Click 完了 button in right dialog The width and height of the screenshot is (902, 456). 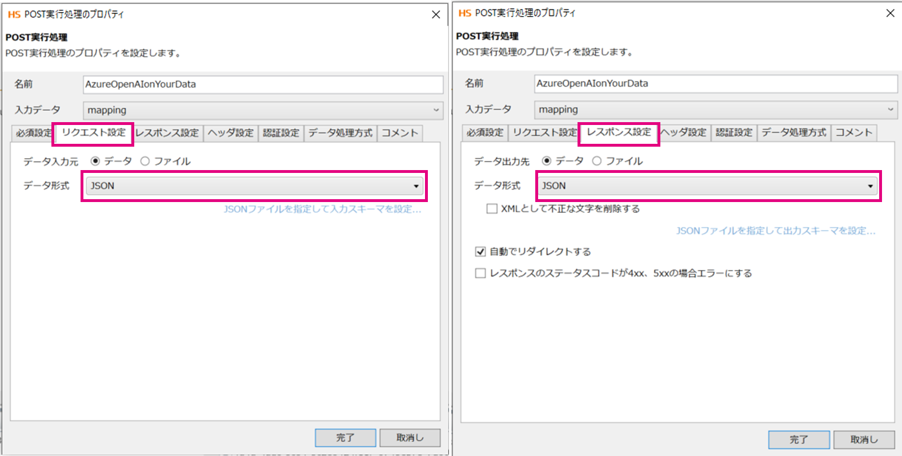click(x=799, y=439)
